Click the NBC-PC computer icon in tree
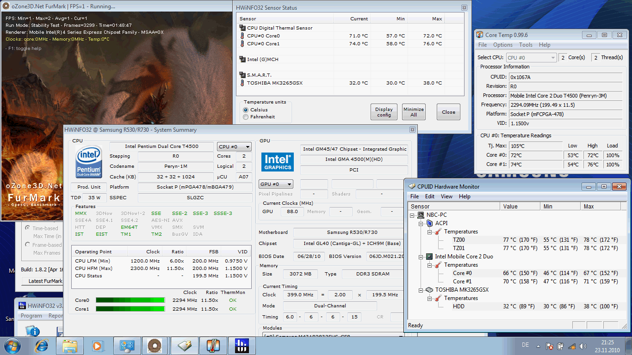The width and height of the screenshot is (632, 355). (421, 215)
